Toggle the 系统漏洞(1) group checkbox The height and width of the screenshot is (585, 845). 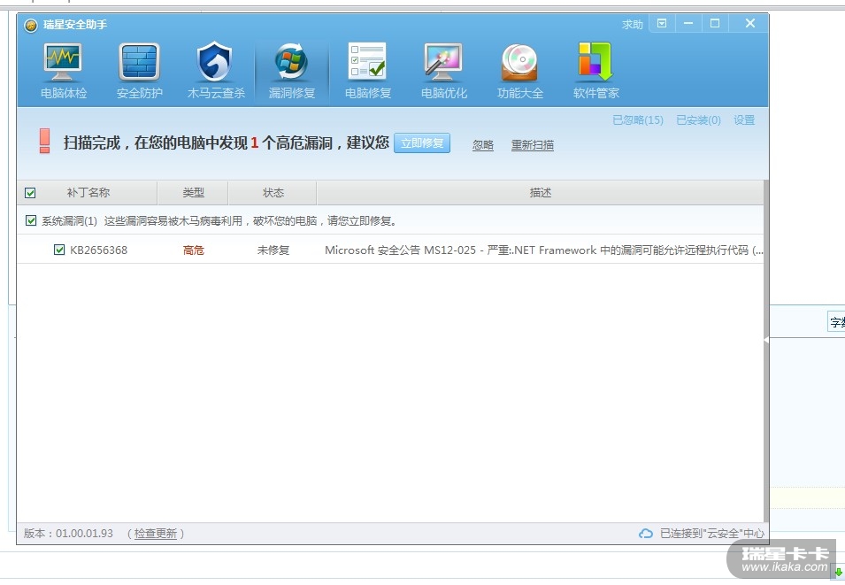pyautogui.click(x=31, y=220)
